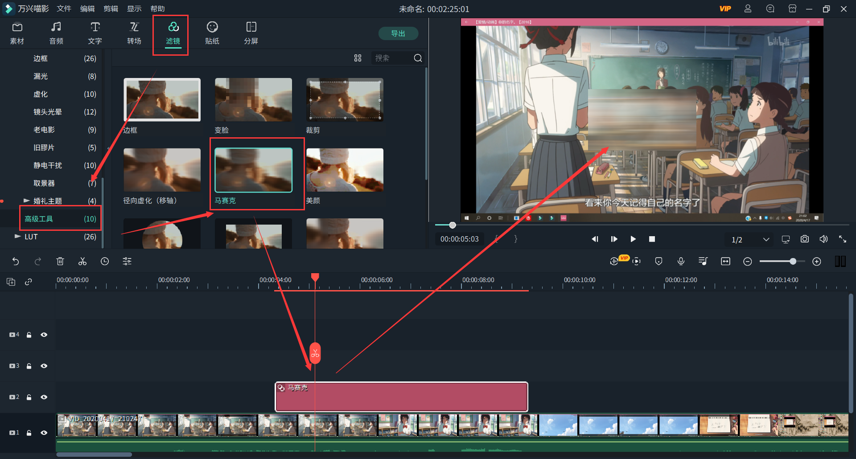Image resolution: width=856 pixels, height=459 pixels.
Task: Lock video track 2
Action: pos(29,397)
